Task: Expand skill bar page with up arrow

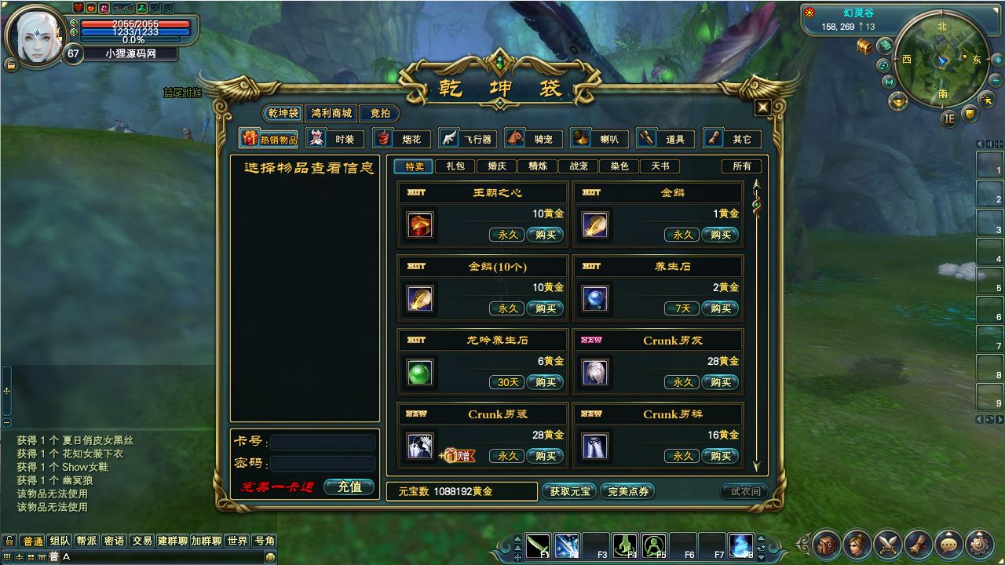Action: (x=517, y=538)
